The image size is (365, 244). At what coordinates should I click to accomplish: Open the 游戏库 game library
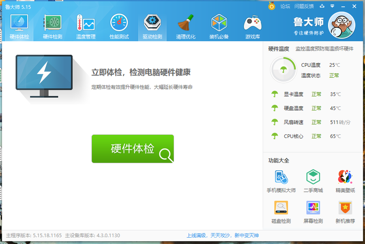(x=252, y=24)
